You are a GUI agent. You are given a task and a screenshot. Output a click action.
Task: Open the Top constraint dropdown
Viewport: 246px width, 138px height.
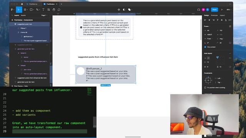click(x=219, y=82)
